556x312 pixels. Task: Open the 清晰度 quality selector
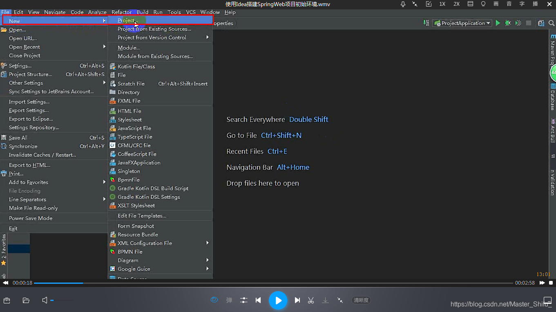point(361,300)
